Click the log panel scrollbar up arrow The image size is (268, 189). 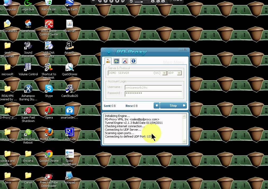click(184, 116)
